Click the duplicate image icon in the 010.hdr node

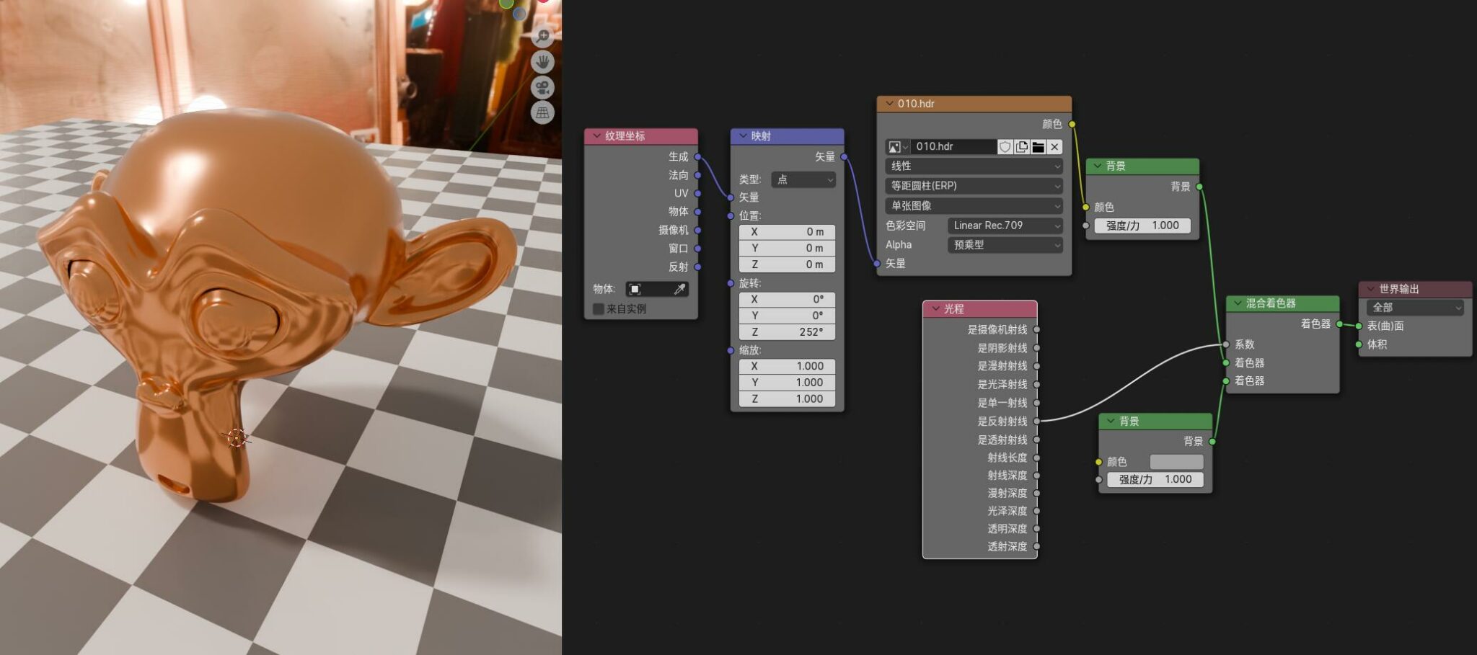(1021, 146)
